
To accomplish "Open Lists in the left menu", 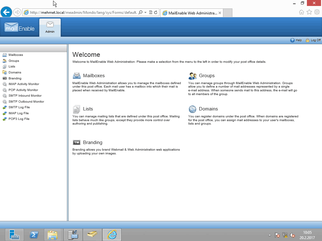I will (12, 67).
